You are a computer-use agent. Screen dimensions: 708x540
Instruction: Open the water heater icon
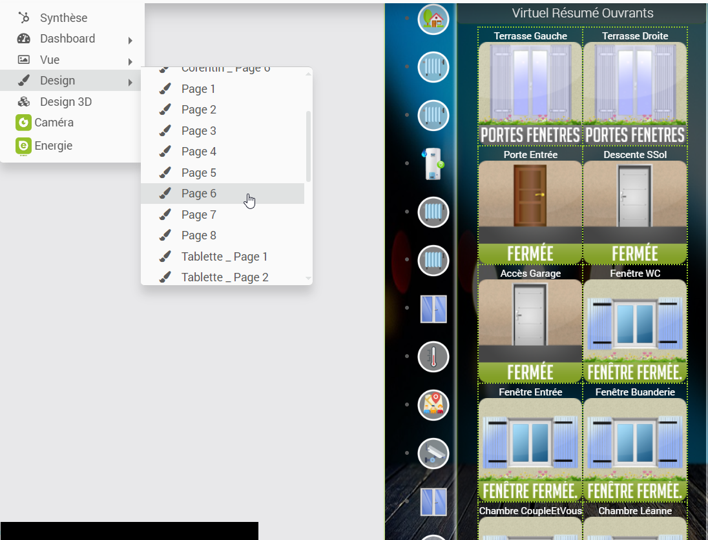pyautogui.click(x=433, y=164)
